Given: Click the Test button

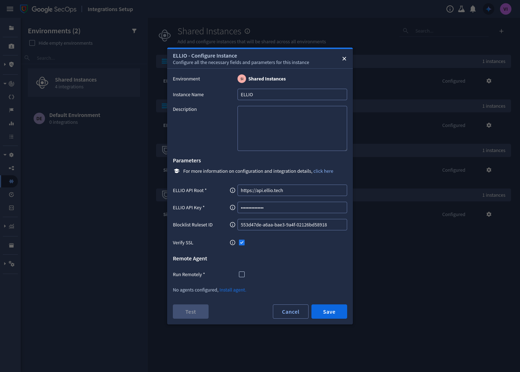Looking at the screenshot, I should (191, 312).
